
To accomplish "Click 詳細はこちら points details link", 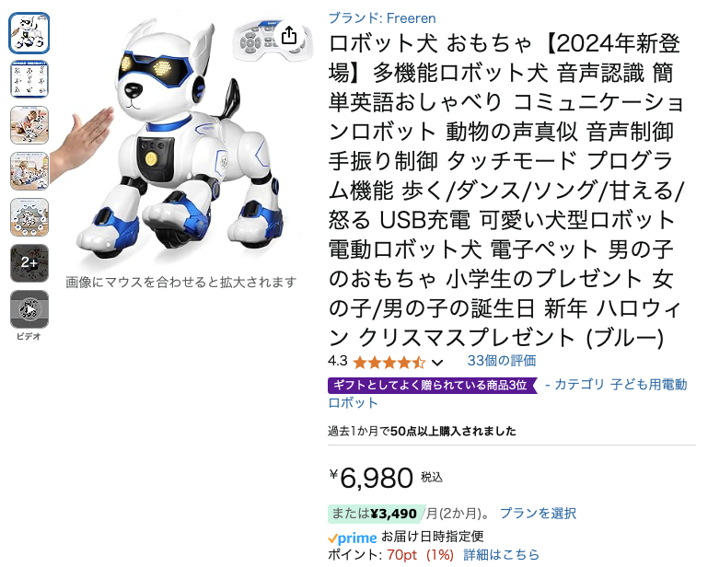I will (501, 554).
